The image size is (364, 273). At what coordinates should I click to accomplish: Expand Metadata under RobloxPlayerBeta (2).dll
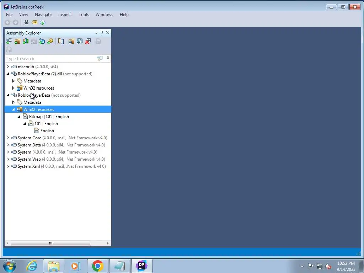(13, 81)
